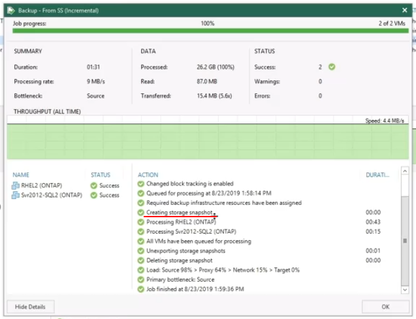
Task: Click the Transferred value 15.4 MB (5.6x)
Action: click(214, 96)
